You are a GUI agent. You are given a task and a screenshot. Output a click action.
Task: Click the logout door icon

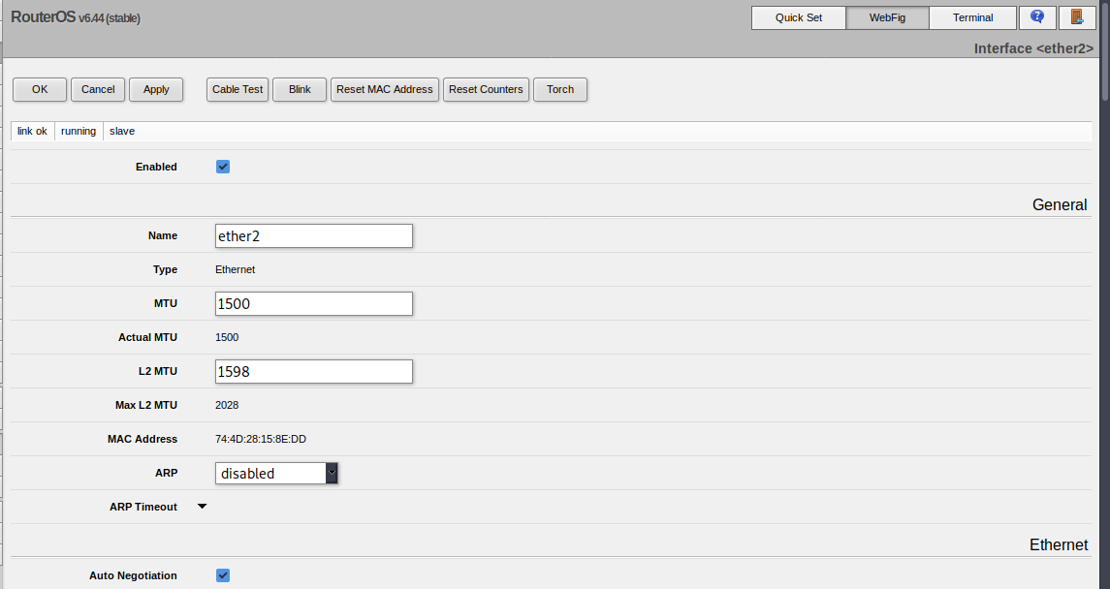click(x=1077, y=17)
